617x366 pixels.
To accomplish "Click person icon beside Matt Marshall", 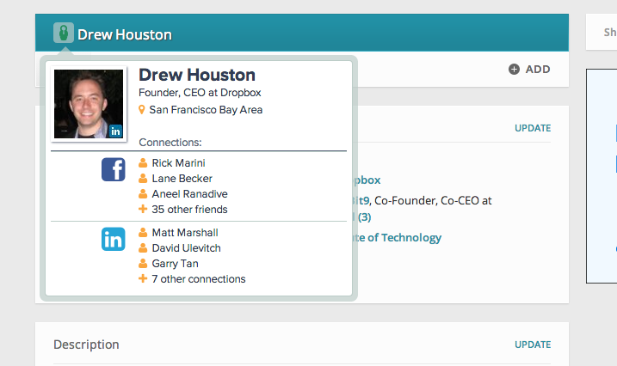I will click(143, 233).
